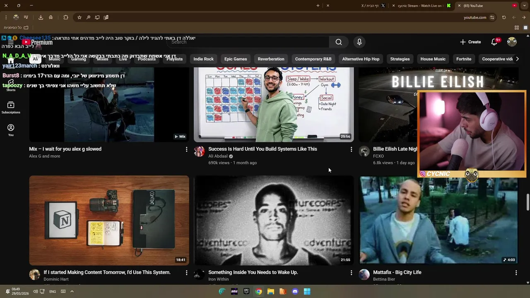The image size is (530, 298).
Task: Open the Create button
Action: 470,42
